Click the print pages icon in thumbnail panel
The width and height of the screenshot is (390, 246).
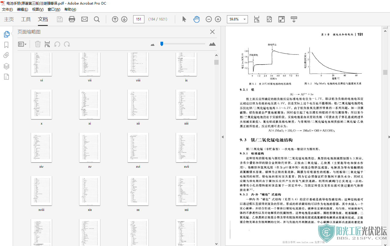click(x=47, y=44)
